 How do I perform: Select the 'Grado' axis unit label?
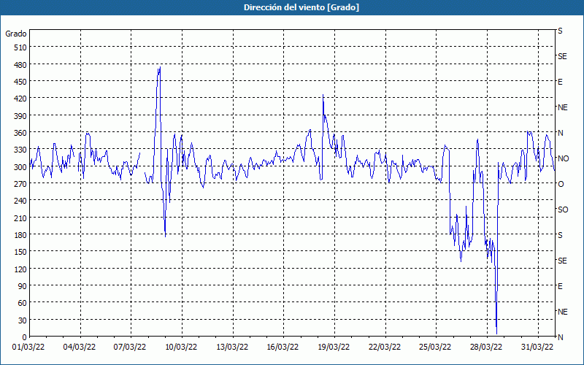tap(16, 34)
